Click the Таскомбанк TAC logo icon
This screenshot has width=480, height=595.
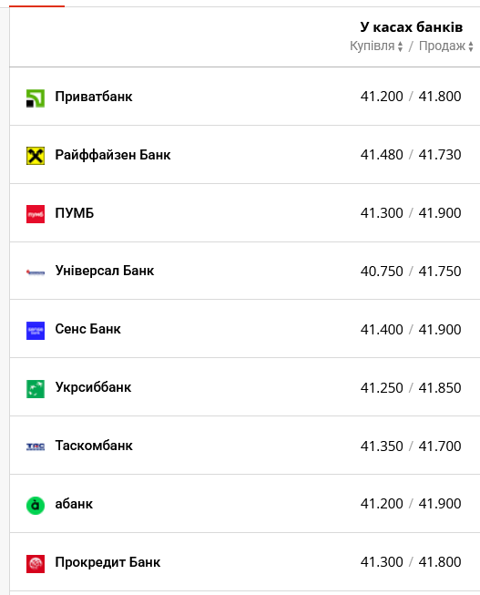(x=36, y=446)
